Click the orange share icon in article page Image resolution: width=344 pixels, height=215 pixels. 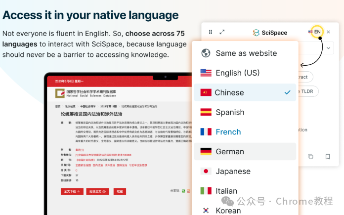[188, 191]
